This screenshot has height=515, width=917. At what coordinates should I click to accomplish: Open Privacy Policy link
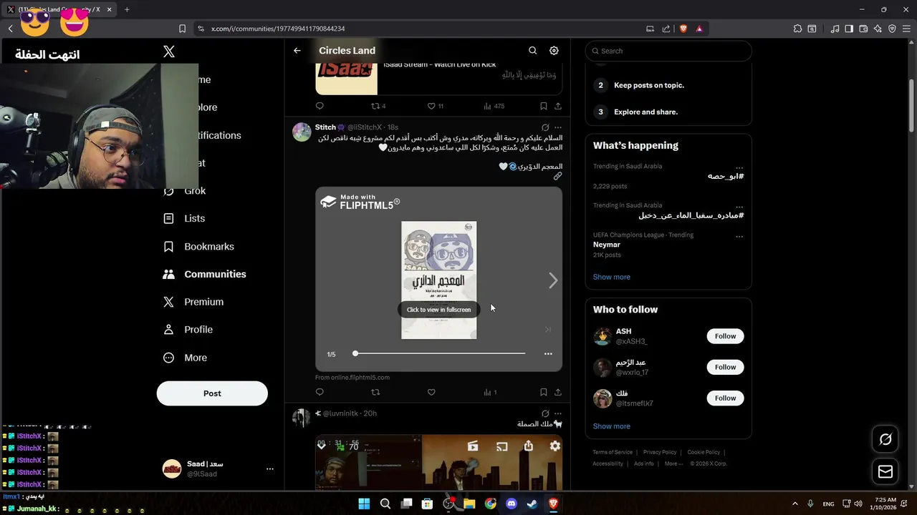(660, 452)
